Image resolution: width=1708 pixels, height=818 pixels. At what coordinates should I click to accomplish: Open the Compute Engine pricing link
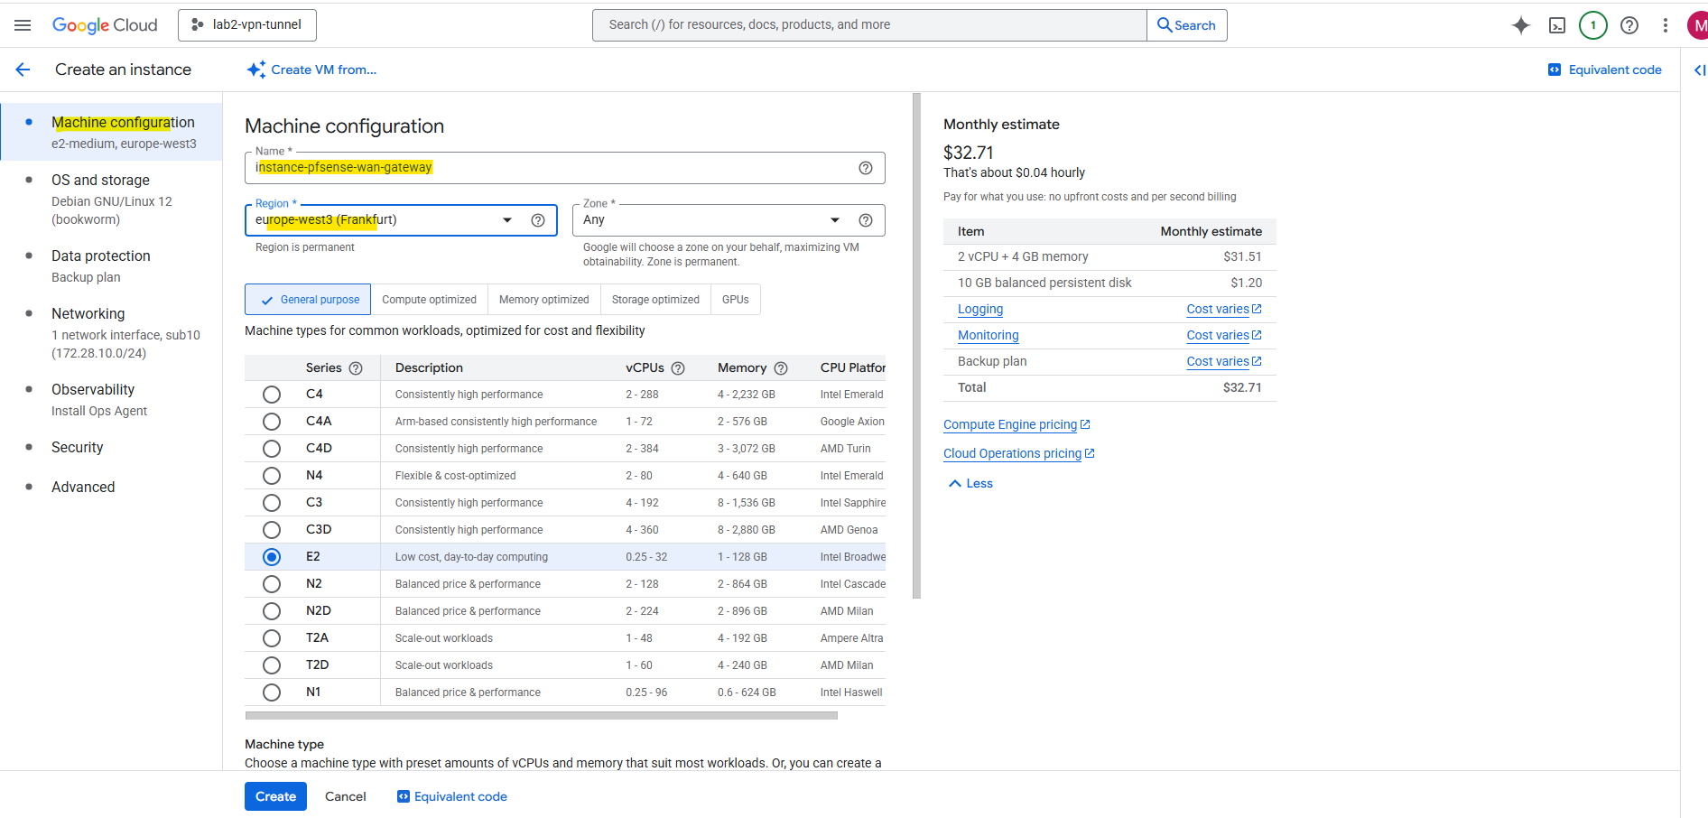click(1010, 424)
